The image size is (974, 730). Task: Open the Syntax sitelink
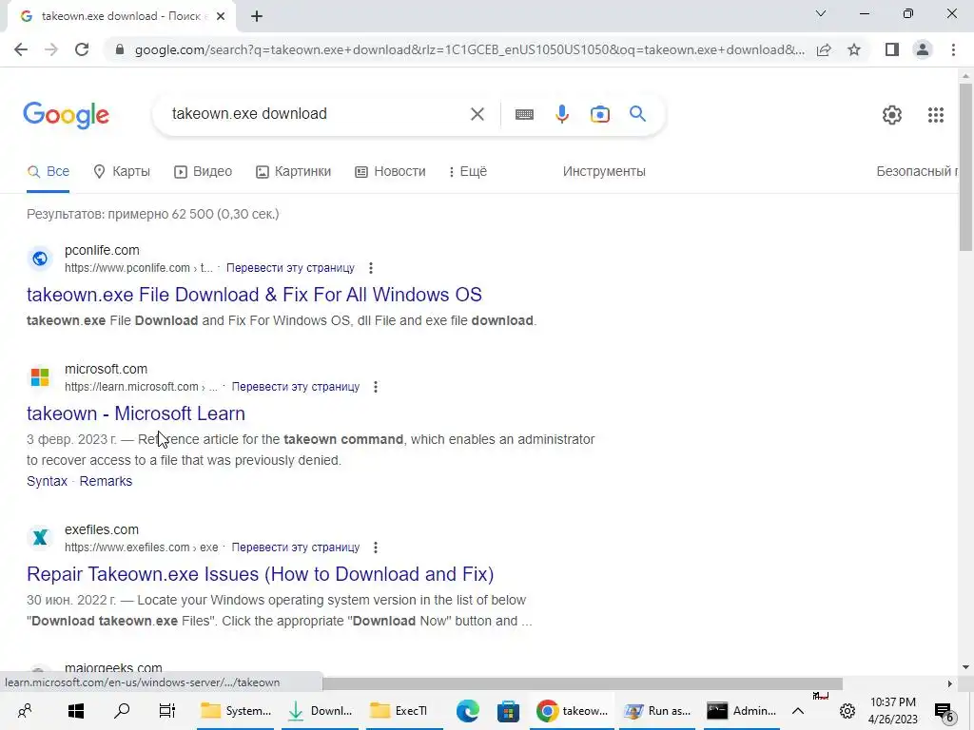(x=48, y=481)
